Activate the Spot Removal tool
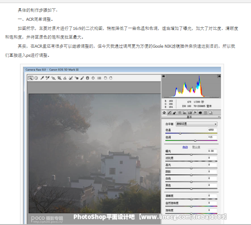Image resolution: width=251 pixels, height=225 pixels. 70,78
